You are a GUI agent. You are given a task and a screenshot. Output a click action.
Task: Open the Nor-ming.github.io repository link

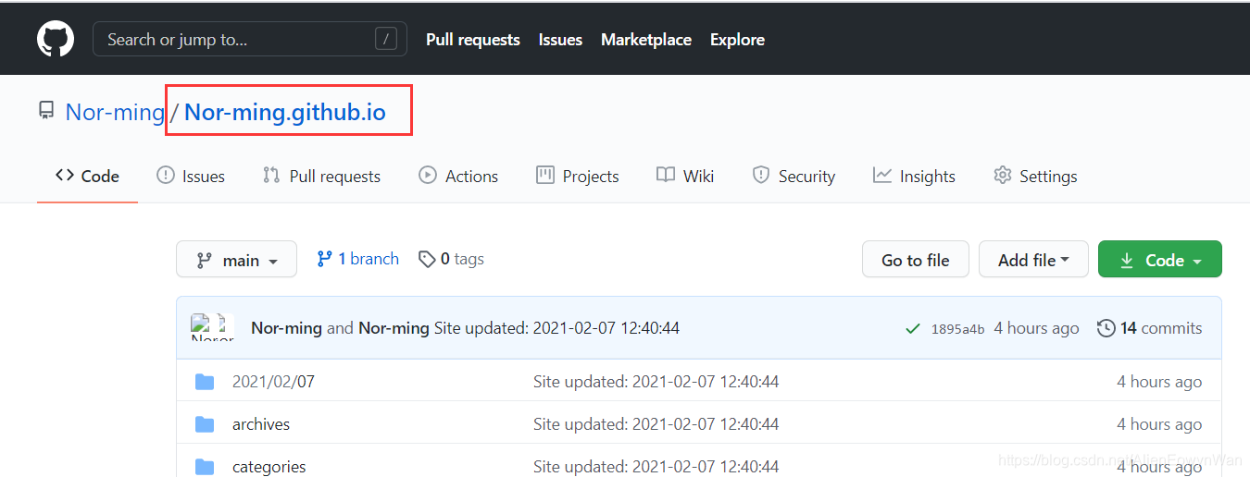pyautogui.click(x=285, y=112)
